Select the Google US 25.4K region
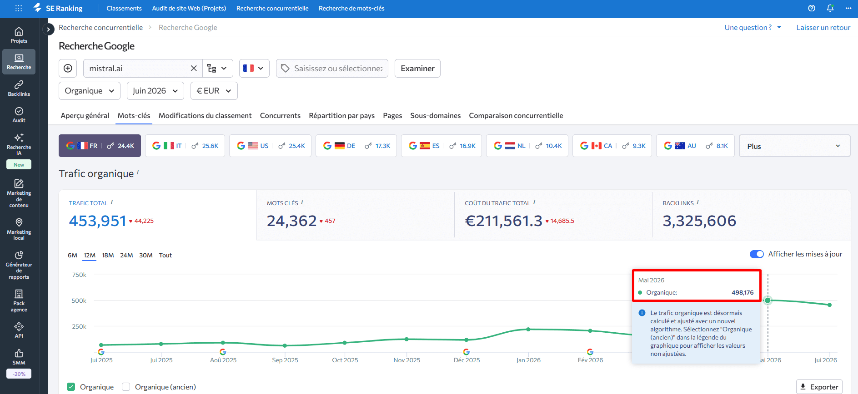858x394 pixels. pos(270,146)
